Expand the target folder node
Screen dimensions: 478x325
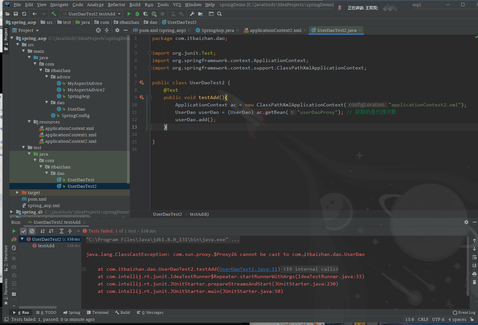18,192
